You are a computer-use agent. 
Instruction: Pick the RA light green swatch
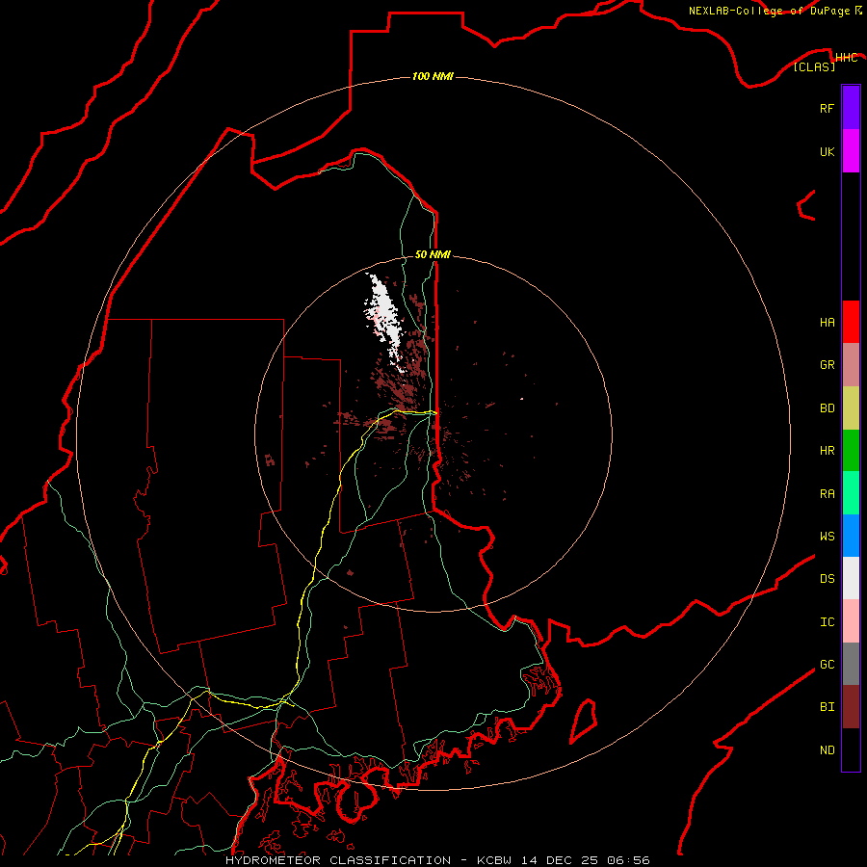[851, 493]
